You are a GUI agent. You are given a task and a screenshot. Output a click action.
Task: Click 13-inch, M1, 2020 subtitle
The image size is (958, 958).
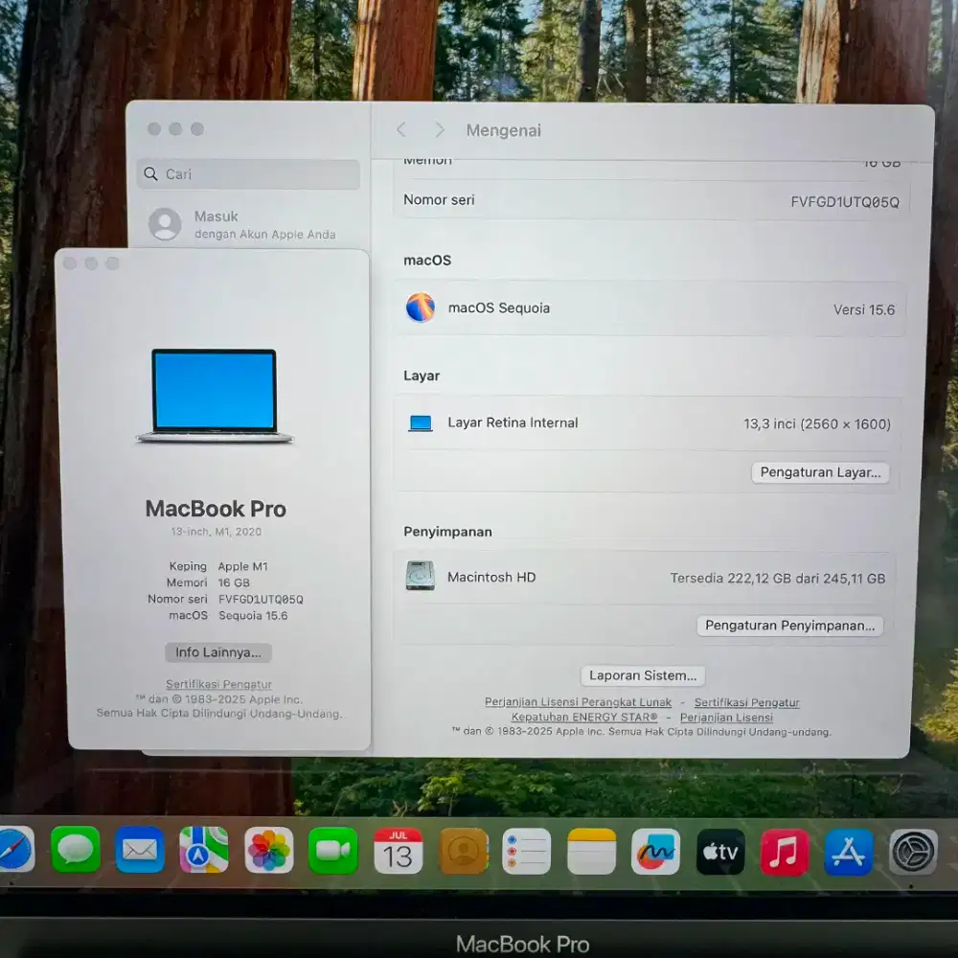tap(216, 532)
